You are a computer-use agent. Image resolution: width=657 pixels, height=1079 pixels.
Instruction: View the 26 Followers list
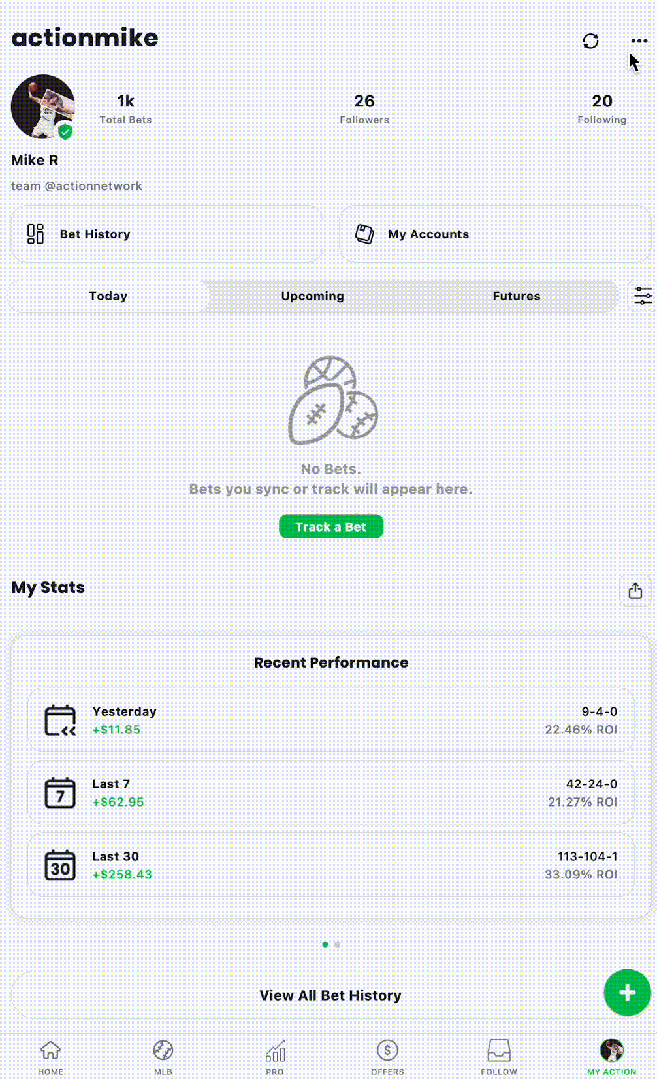pos(364,108)
